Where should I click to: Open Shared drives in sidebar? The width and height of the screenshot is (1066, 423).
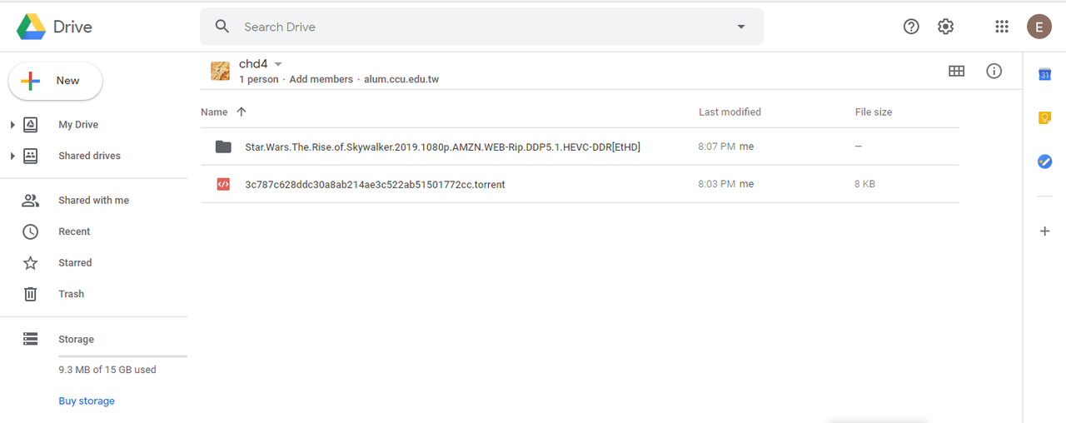(89, 156)
